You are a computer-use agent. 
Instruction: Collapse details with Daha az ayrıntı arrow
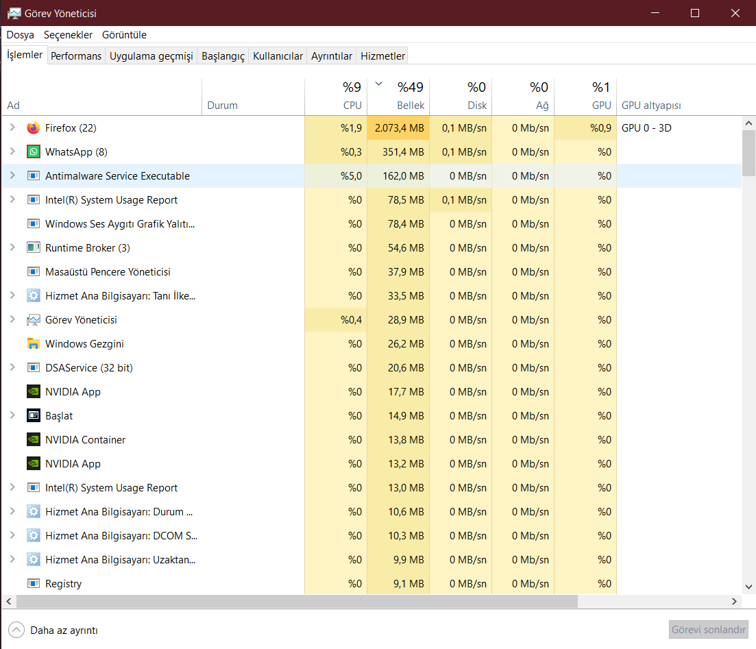16,630
